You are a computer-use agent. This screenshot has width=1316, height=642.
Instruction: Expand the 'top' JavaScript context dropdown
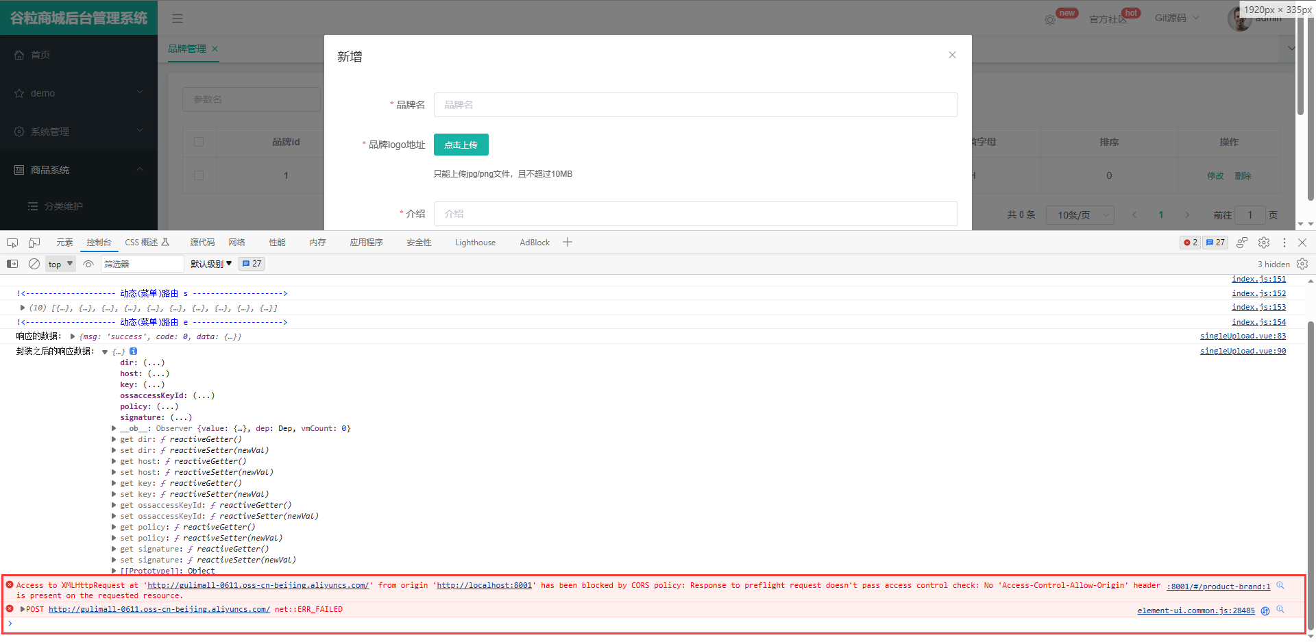click(60, 264)
